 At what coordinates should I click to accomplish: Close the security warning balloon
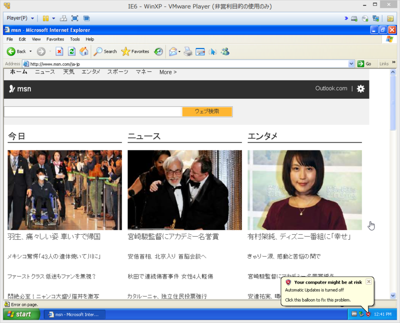[x=368, y=282]
